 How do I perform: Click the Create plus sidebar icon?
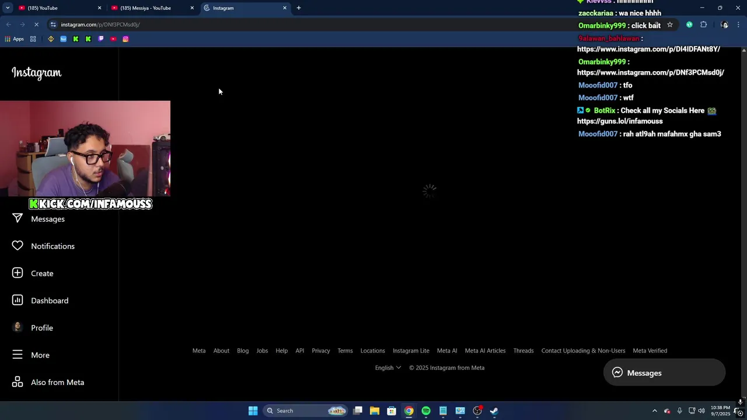pyautogui.click(x=18, y=273)
